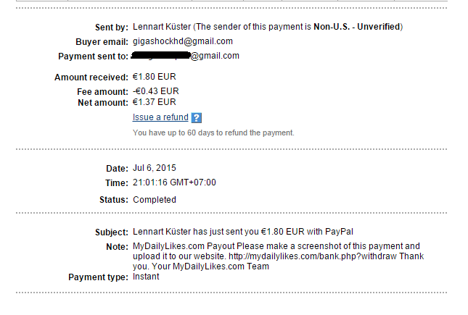
Task: Click the buyer email gigashockhd@gmail.com
Action: 183,41
